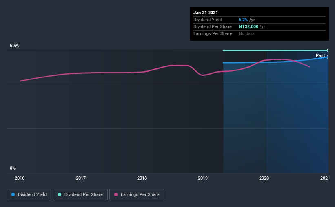Click the tooltip 'Dividend Yield' row label
Image resolution: width=335 pixels, height=207 pixels.
coord(208,20)
